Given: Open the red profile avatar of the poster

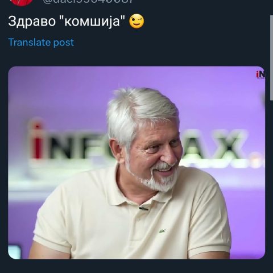Looking at the screenshot, I should click(21, 3).
